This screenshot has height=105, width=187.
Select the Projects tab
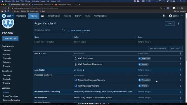(x=34, y=16)
